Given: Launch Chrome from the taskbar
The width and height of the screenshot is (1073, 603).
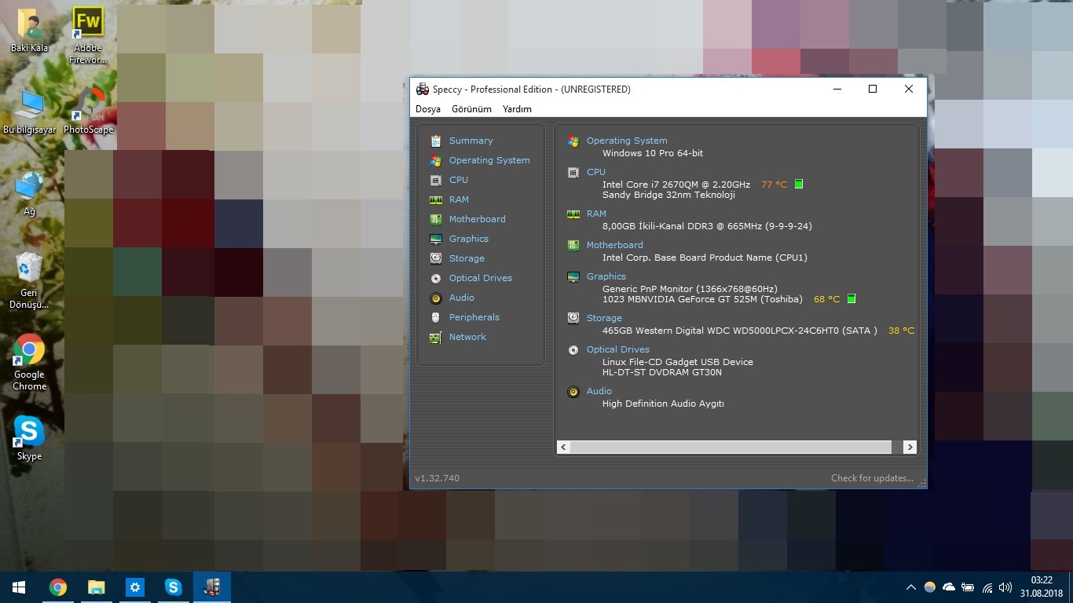Looking at the screenshot, I should click(x=57, y=587).
